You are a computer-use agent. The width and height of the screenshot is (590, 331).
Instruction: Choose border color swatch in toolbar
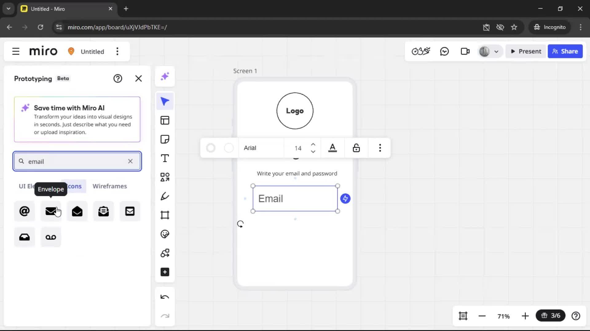tap(211, 148)
